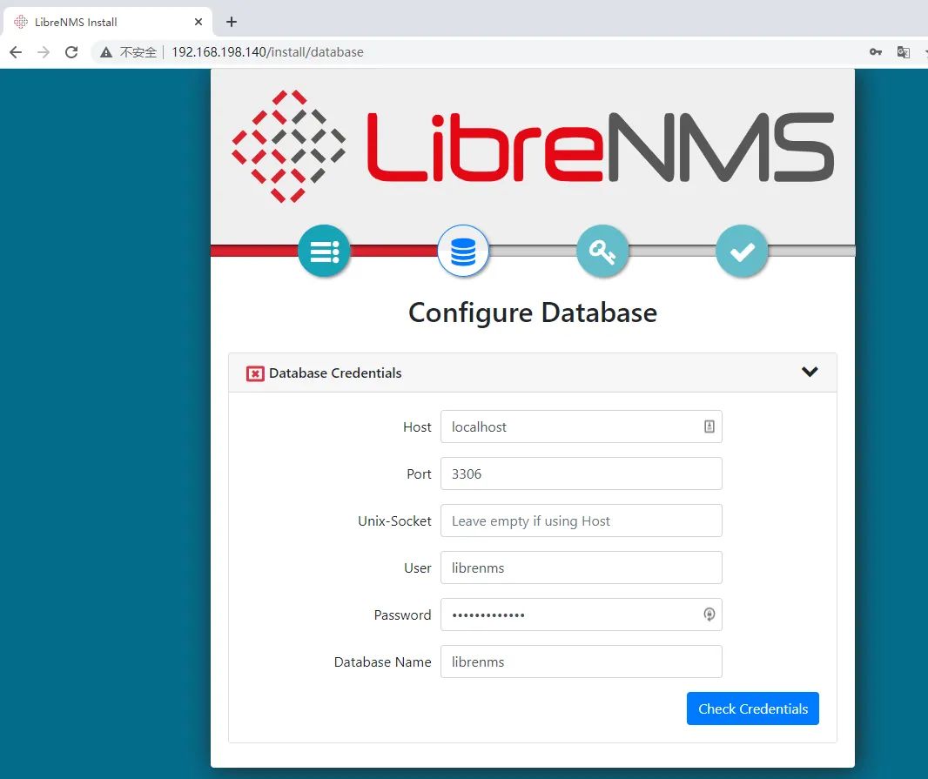Click the browser back navigation arrow
Screen dimensions: 928x779
click(x=16, y=52)
